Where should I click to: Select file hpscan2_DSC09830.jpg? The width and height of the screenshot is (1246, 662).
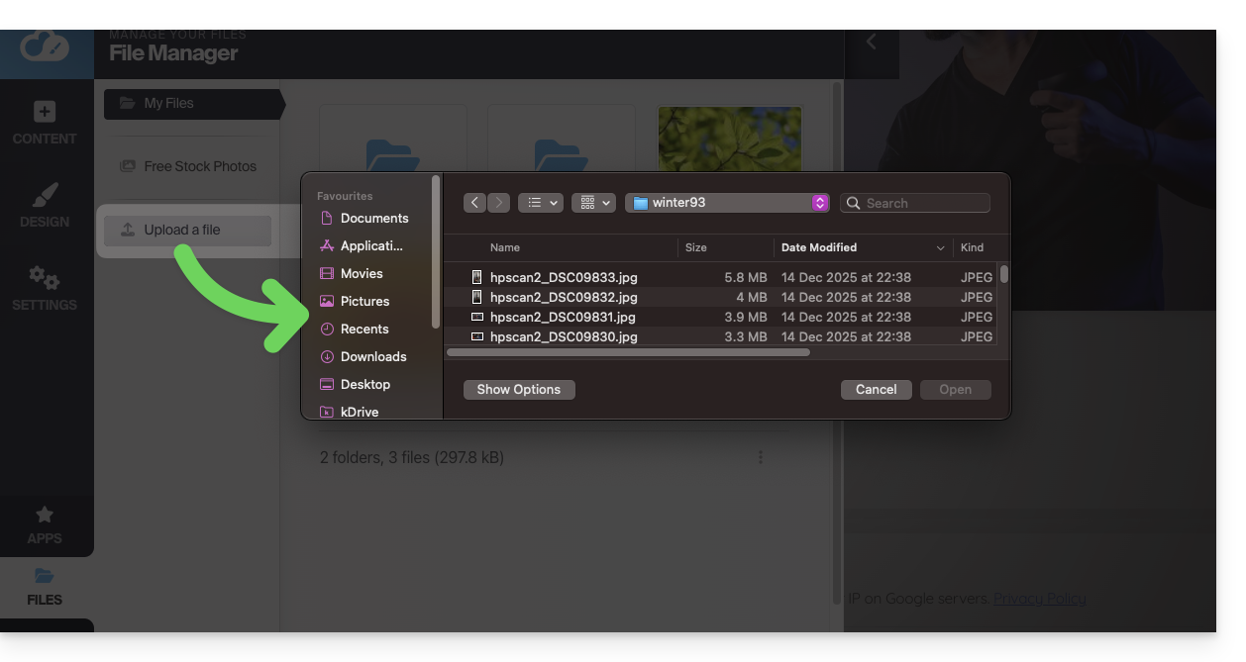pyautogui.click(x=563, y=336)
